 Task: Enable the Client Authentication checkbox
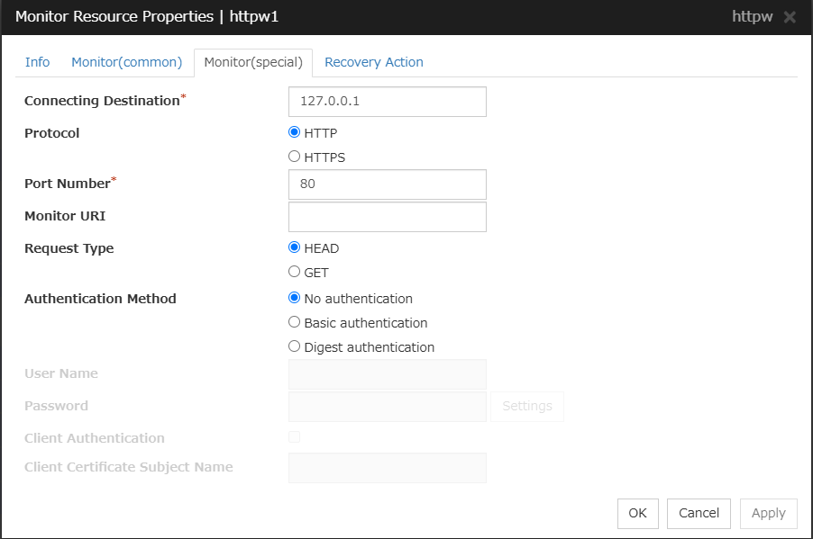pos(295,437)
